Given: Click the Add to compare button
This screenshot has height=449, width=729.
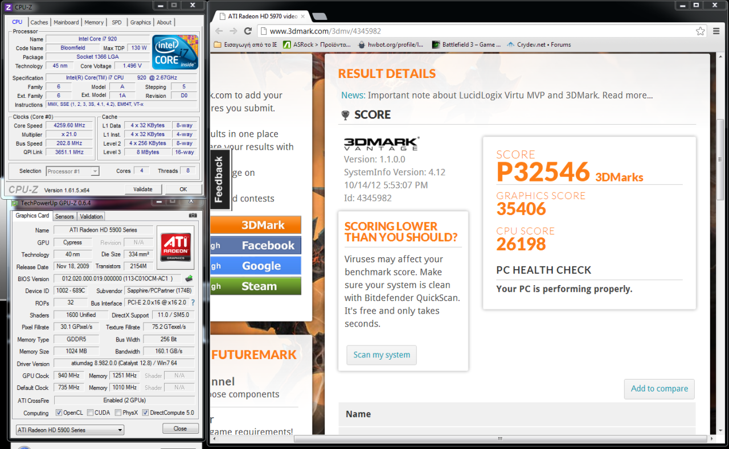Looking at the screenshot, I should (x=660, y=389).
